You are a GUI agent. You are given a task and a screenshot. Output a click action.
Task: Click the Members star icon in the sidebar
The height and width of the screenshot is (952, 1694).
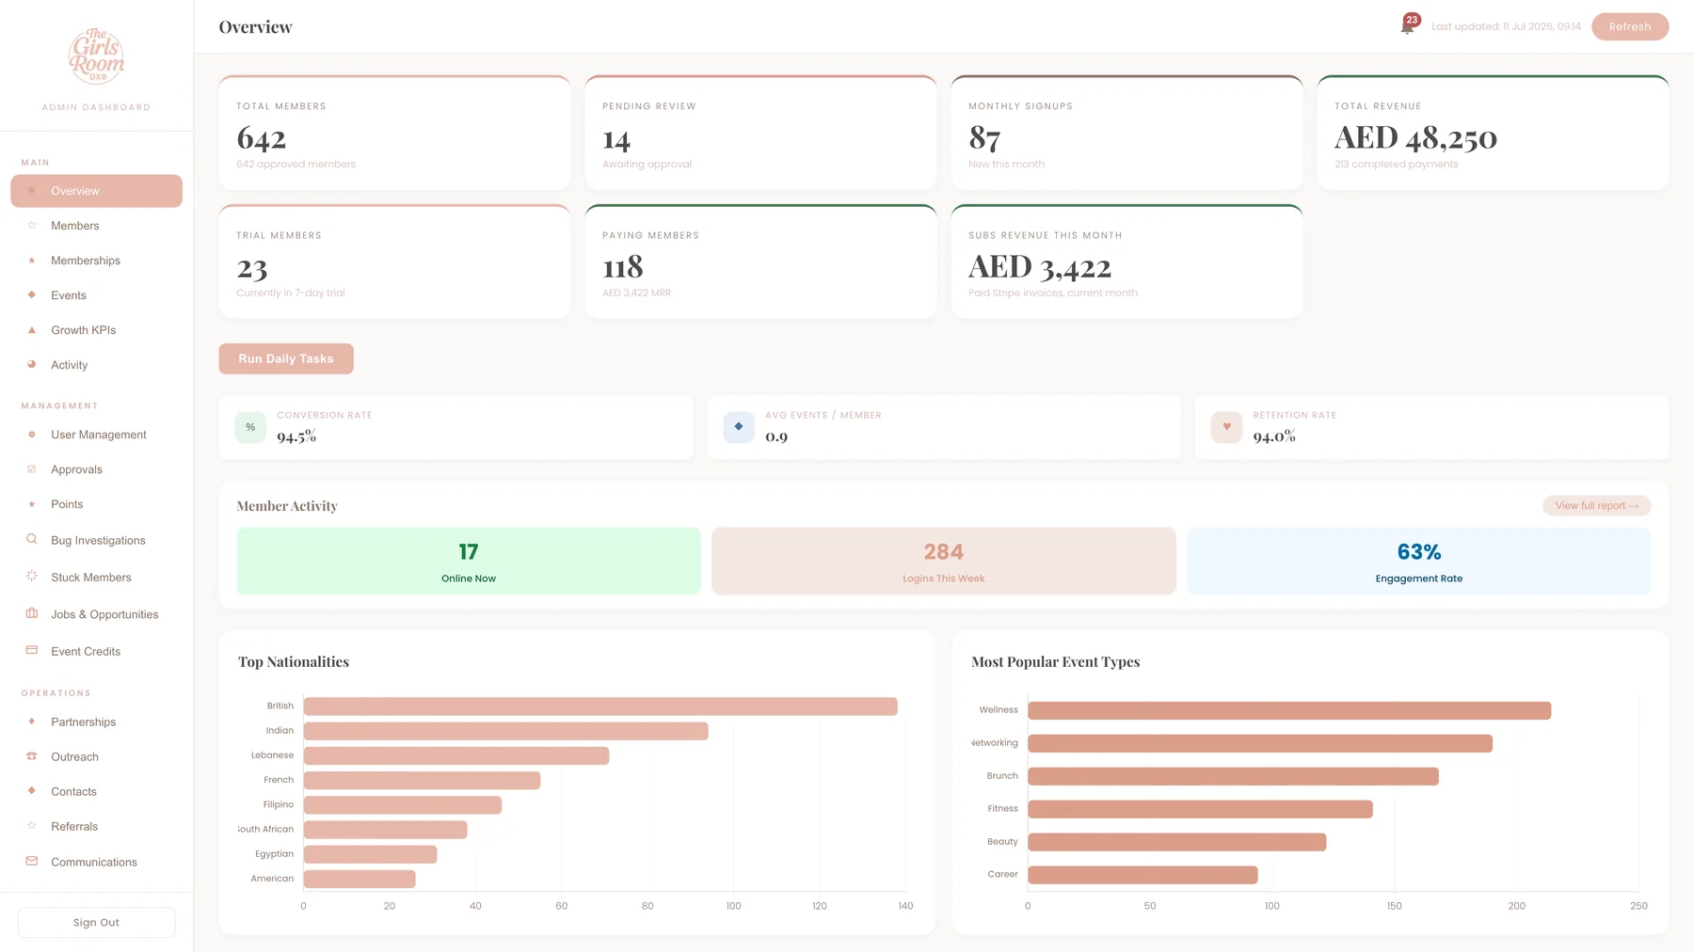32,226
